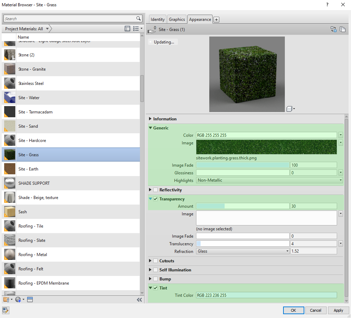
Task: Click the Tint Color swatch field
Action: tap(266, 295)
